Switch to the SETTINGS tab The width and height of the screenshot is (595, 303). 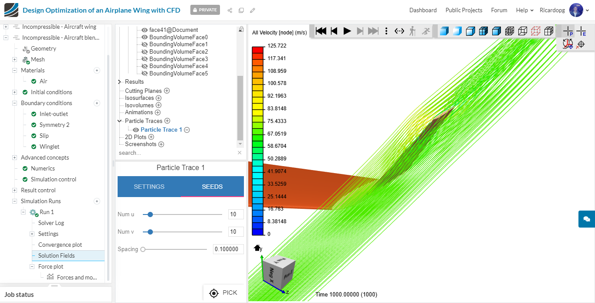click(149, 187)
